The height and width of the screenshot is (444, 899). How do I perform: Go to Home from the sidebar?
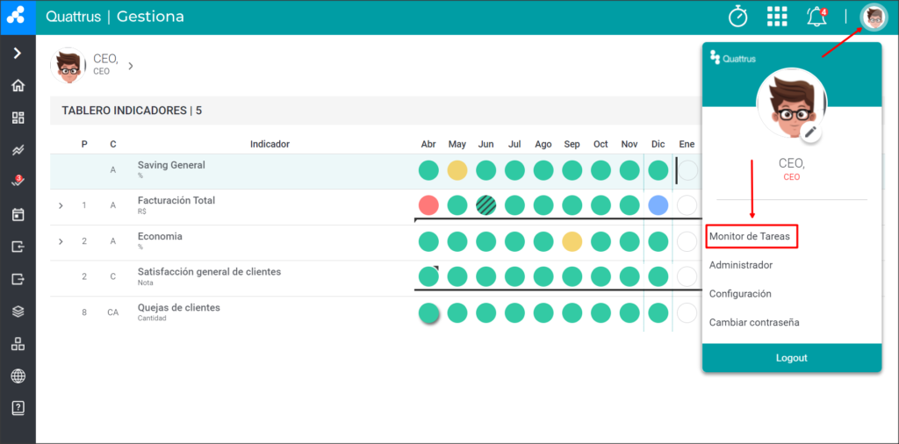tap(18, 86)
